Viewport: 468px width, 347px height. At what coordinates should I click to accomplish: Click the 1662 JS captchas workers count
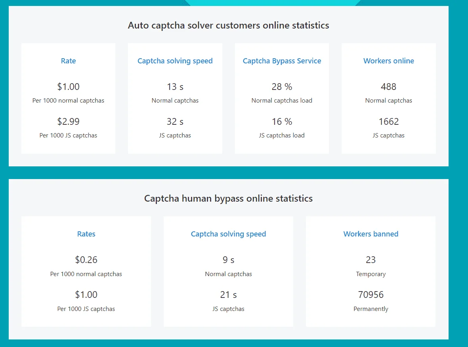coord(389,122)
